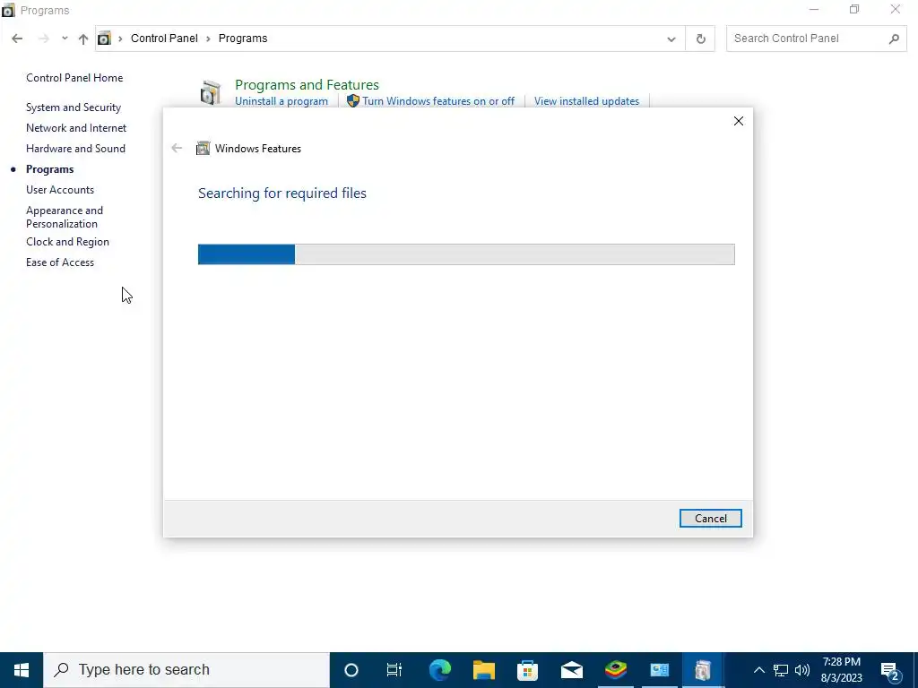This screenshot has width=918, height=688.
Task: Select Programs in the sidebar
Action: click(x=50, y=169)
